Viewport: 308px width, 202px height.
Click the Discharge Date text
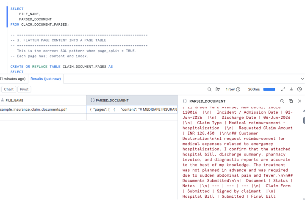[239, 117]
